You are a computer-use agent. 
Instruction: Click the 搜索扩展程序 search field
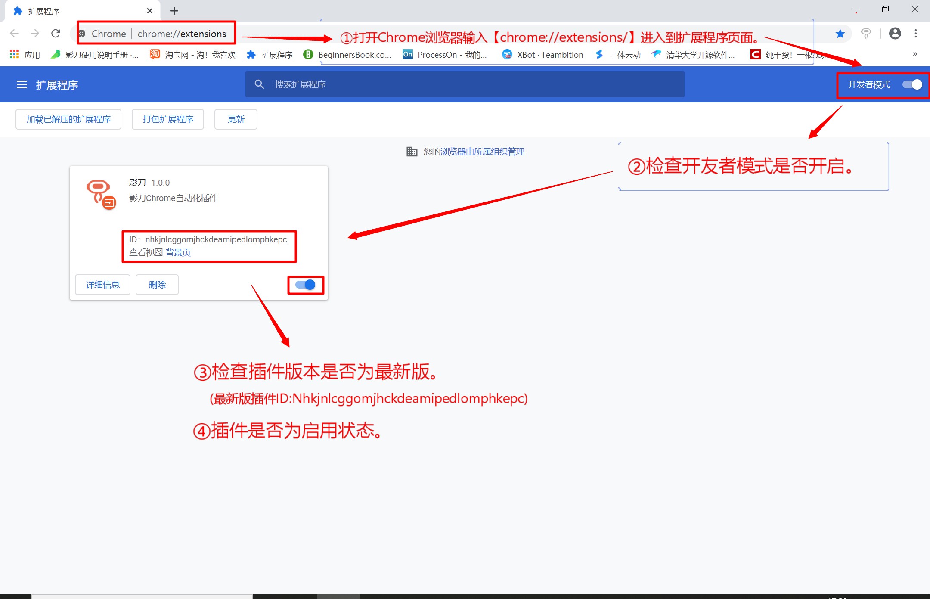coord(465,85)
